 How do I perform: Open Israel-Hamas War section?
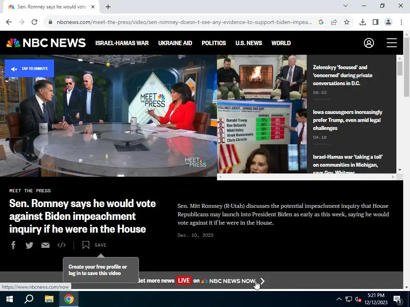(122, 43)
